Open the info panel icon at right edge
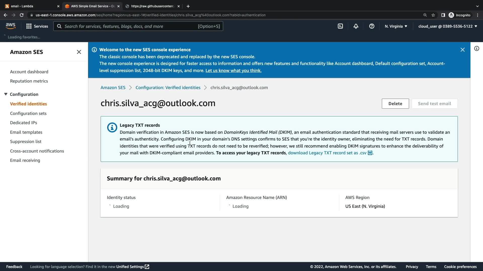 coord(476,48)
